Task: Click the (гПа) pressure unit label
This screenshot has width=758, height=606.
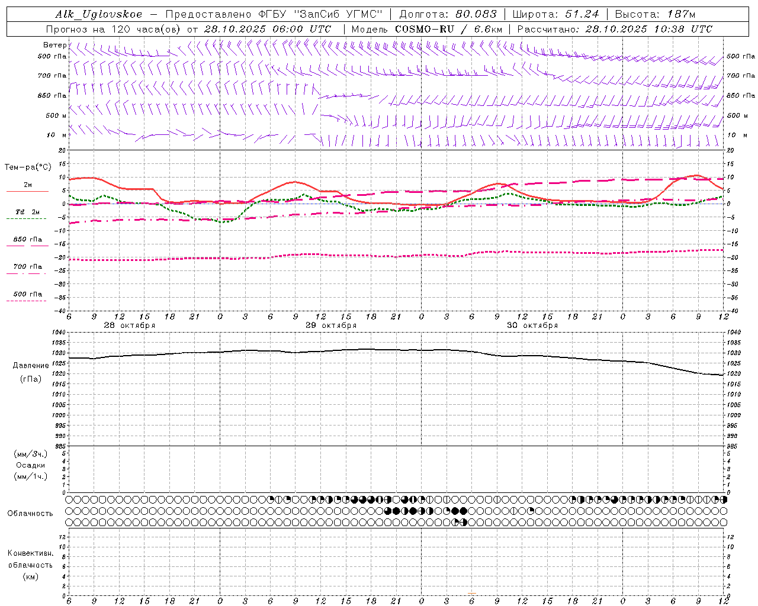Action: click(x=31, y=379)
